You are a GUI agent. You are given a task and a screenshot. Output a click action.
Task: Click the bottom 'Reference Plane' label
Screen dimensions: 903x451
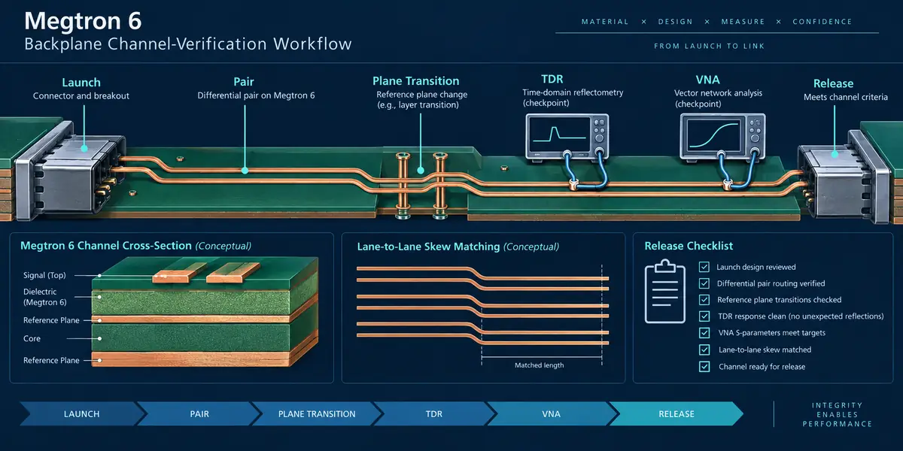click(x=51, y=361)
